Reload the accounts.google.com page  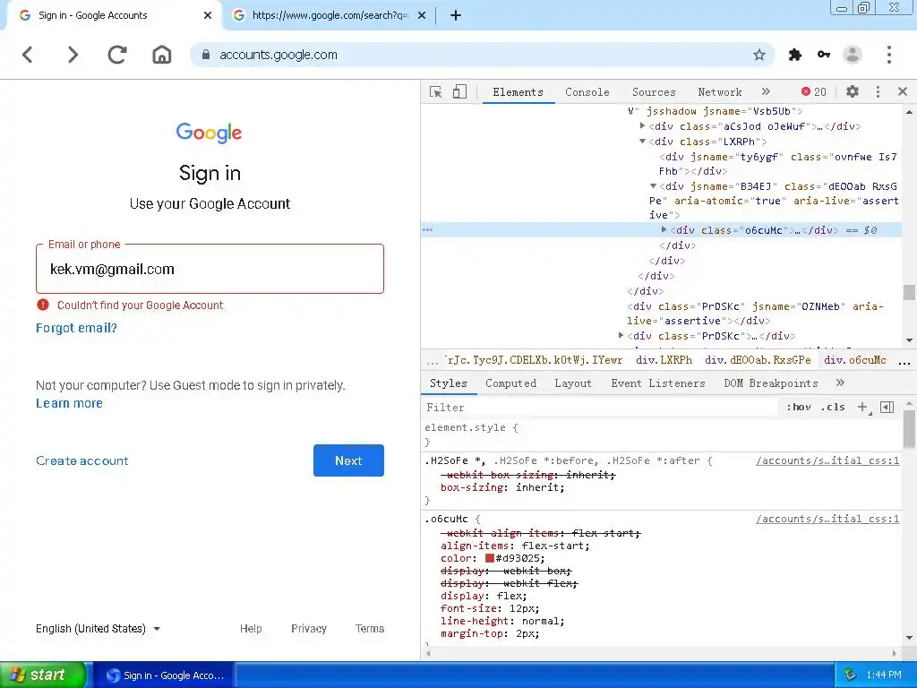click(x=117, y=55)
